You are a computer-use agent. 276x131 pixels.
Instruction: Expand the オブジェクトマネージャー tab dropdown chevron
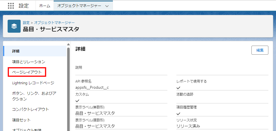(107, 6)
